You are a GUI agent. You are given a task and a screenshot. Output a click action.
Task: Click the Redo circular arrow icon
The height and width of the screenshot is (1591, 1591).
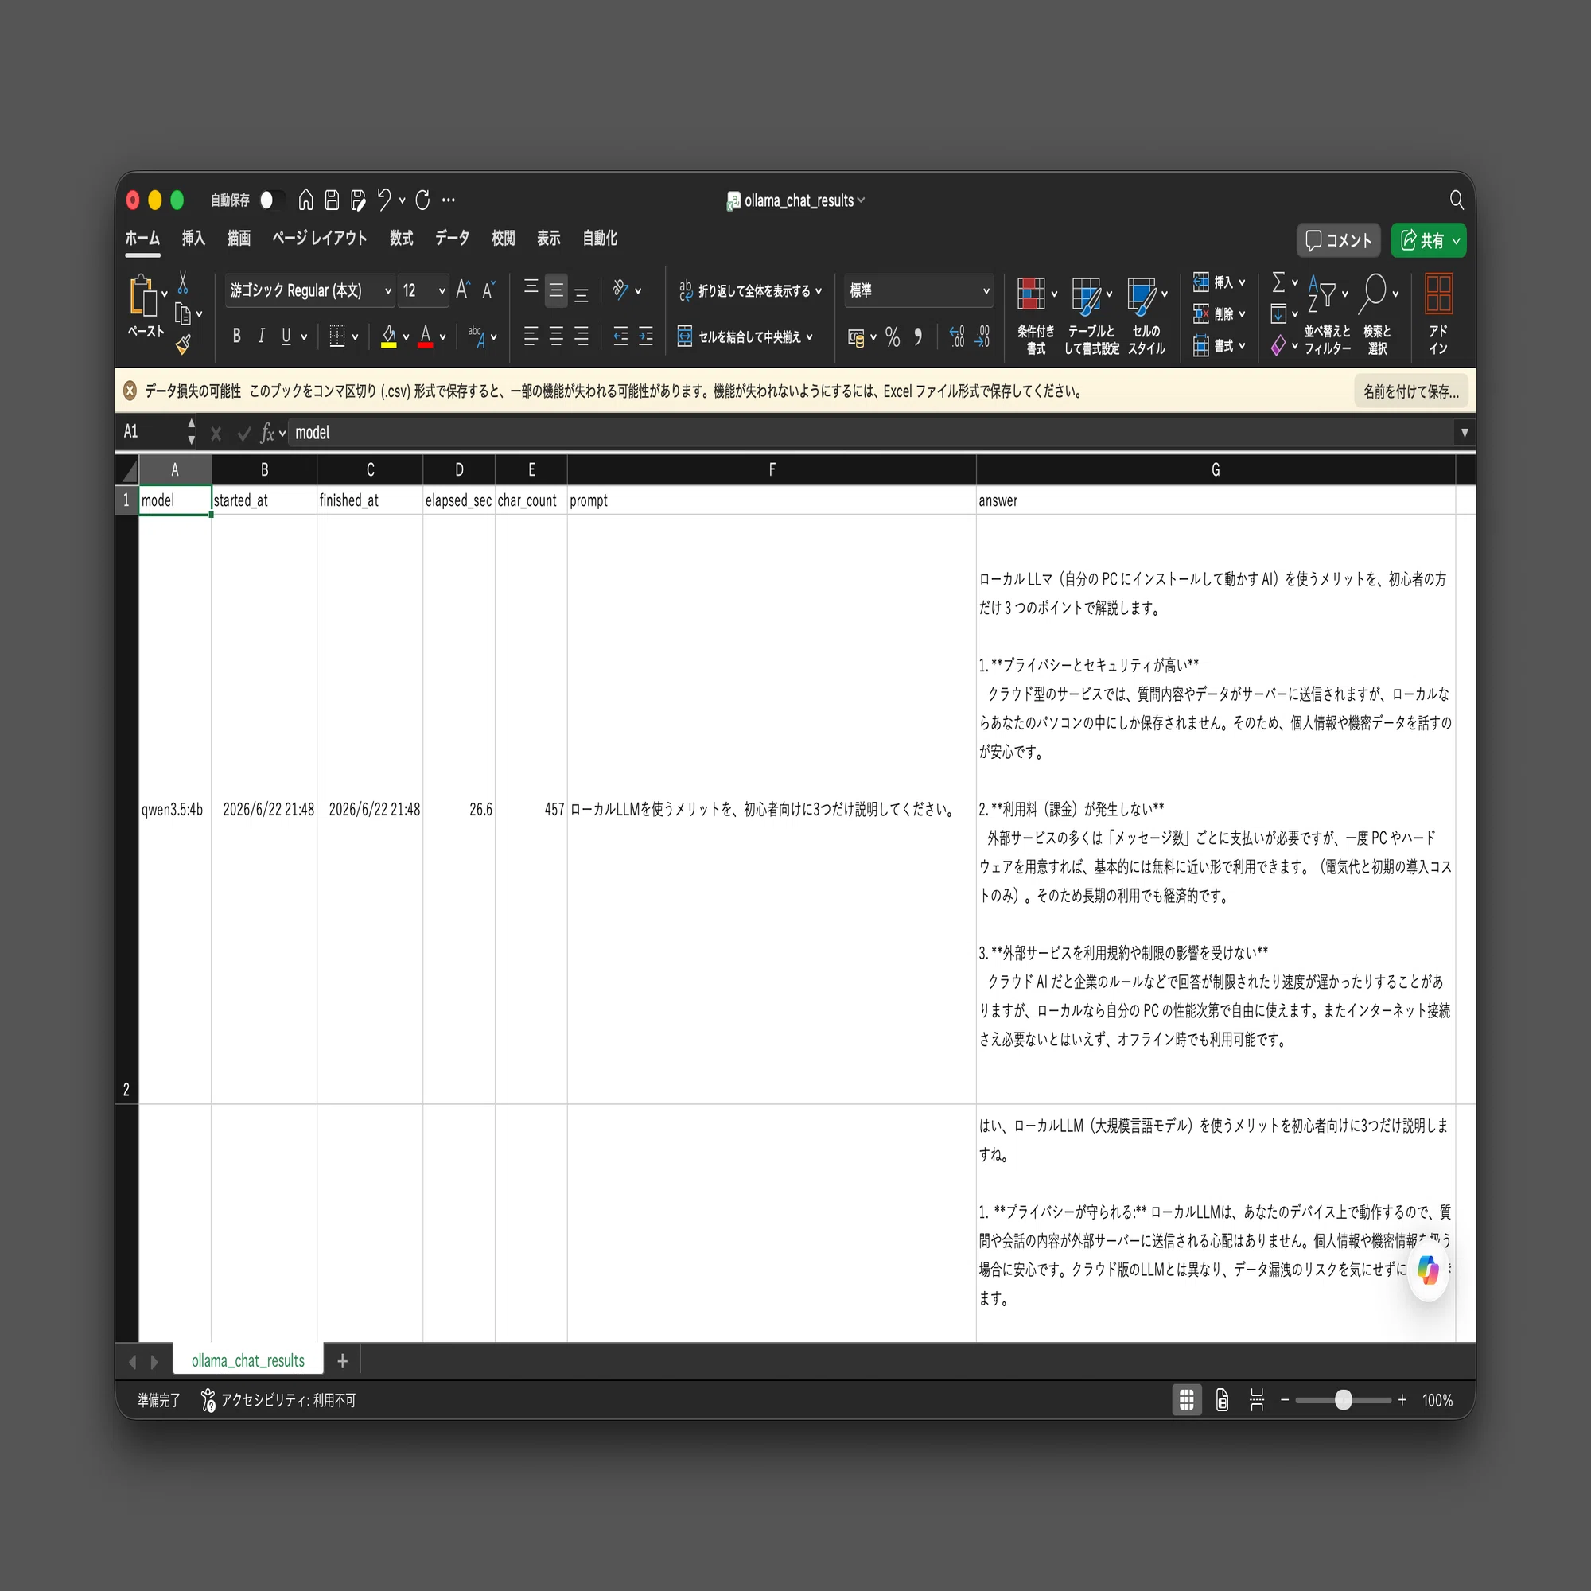[x=422, y=200]
